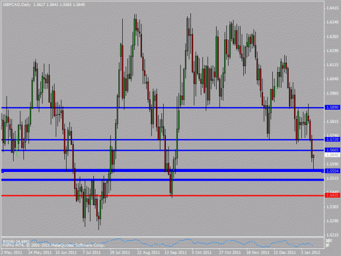Click the 24 May 2011 date label

(x=40, y=252)
